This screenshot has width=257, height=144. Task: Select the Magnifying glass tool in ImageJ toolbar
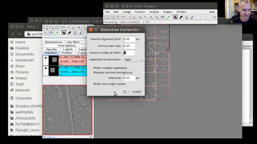pos(157,17)
